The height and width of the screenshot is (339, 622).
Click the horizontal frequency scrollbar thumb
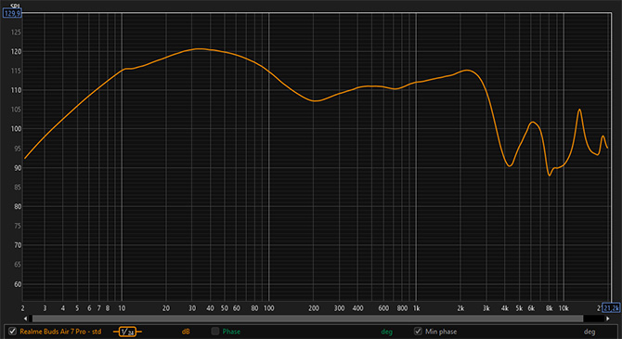[x=307, y=319]
